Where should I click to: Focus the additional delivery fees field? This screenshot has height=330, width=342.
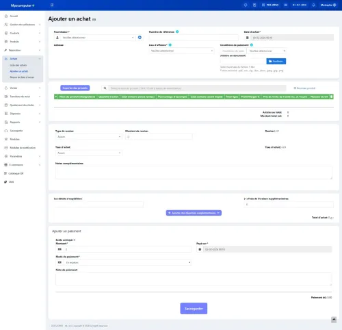tap(289, 204)
